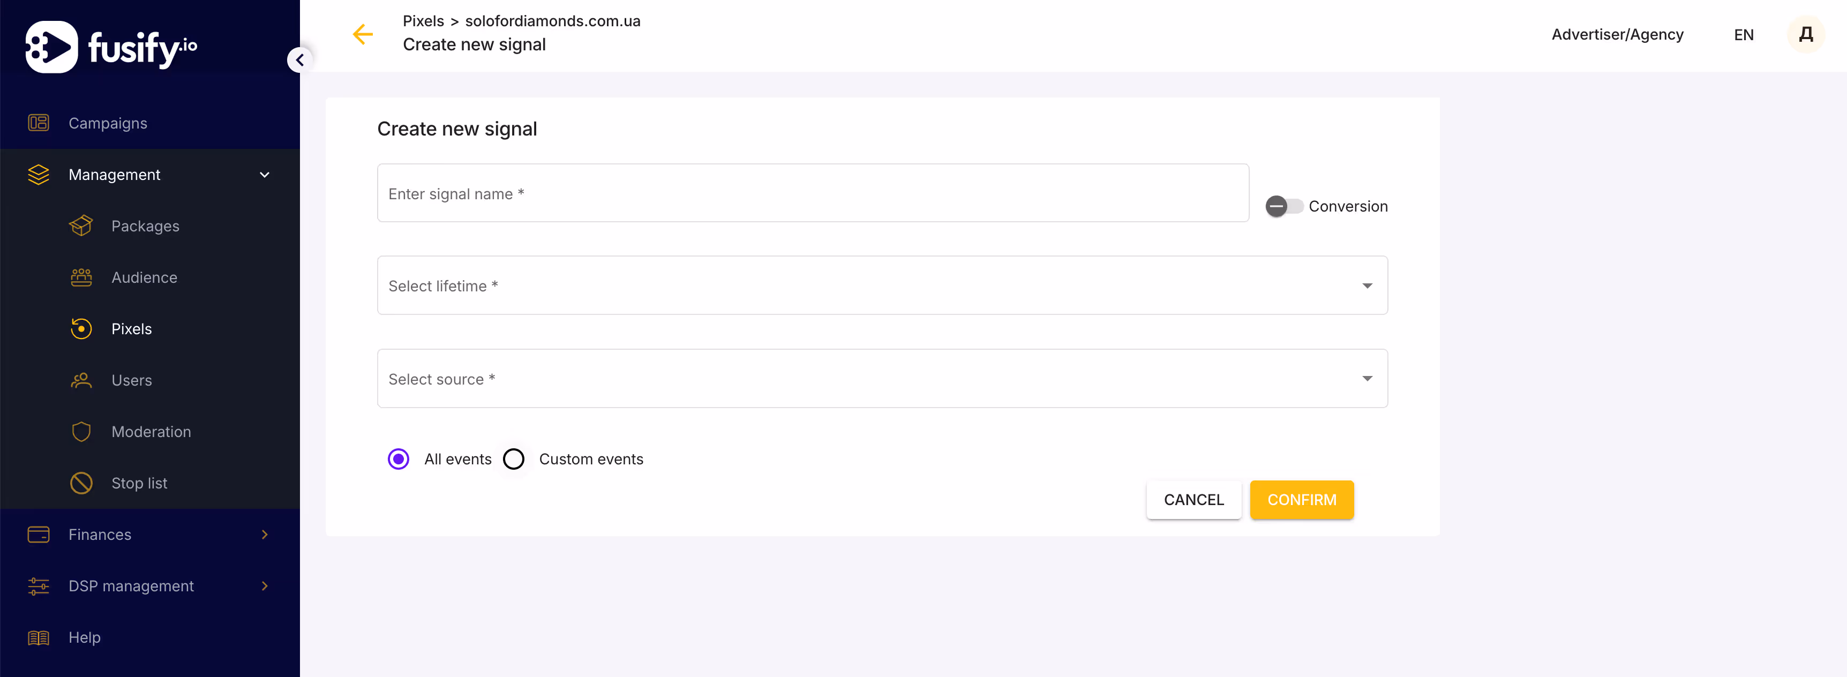Open the user avatar menu
This screenshot has width=1847, height=677.
(1805, 34)
